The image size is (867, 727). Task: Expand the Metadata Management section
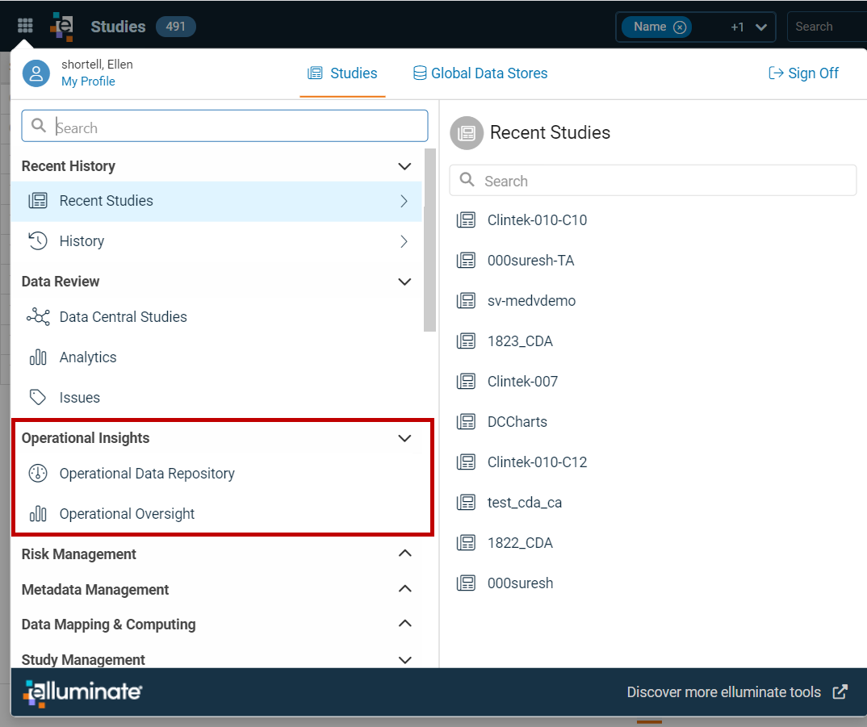404,589
